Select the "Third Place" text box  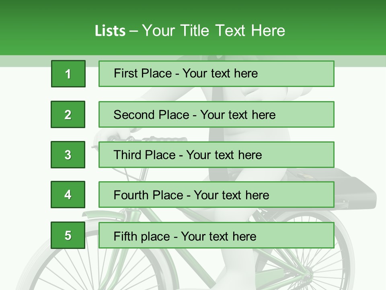pyautogui.click(x=216, y=155)
